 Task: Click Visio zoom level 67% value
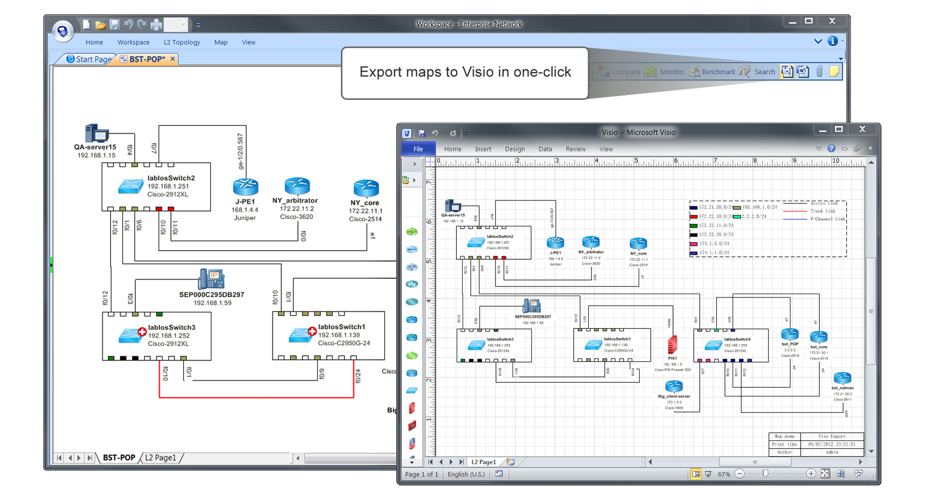pyautogui.click(x=724, y=474)
